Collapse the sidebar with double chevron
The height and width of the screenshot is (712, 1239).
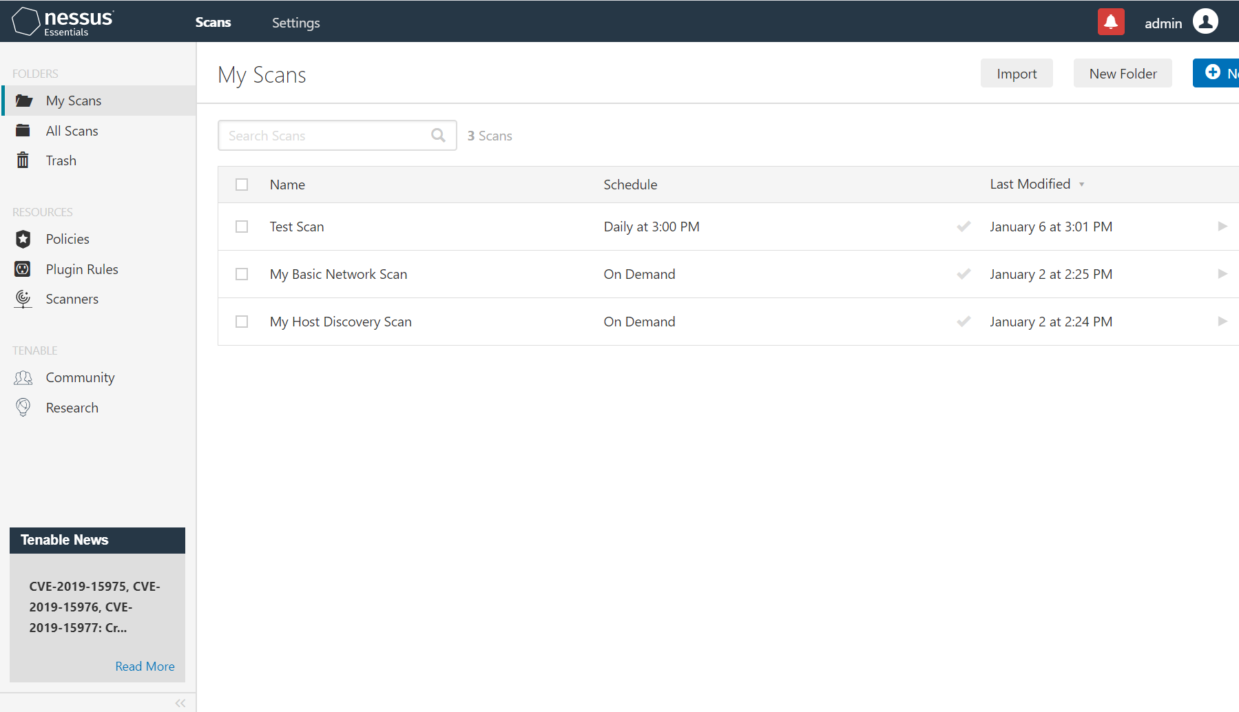click(x=180, y=703)
